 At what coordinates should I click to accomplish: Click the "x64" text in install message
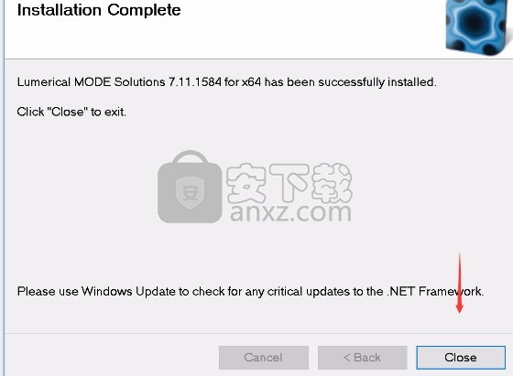click(x=251, y=81)
